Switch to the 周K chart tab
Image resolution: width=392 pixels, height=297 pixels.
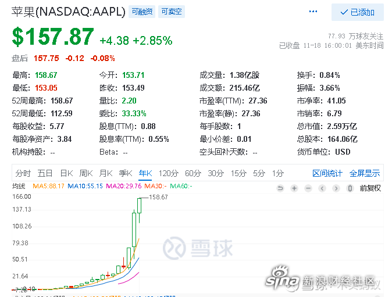click(86, 173)
